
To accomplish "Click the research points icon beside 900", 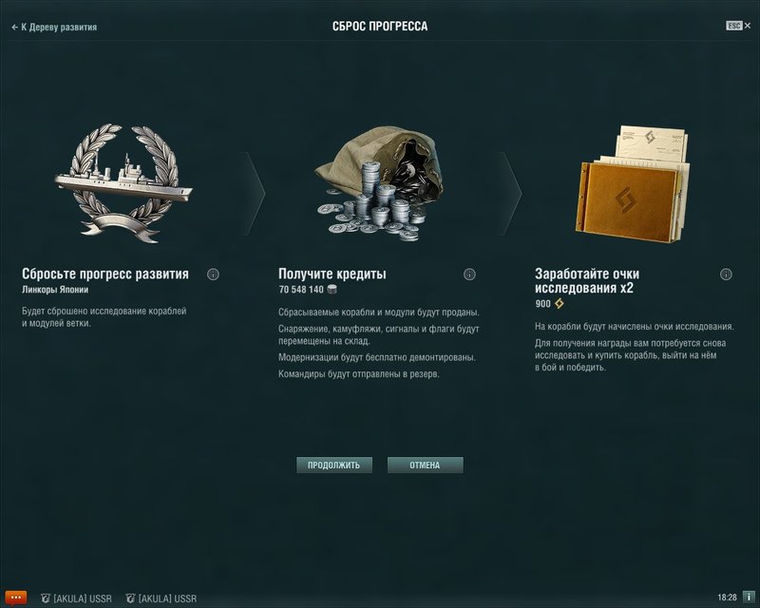I will pos(560,304).
